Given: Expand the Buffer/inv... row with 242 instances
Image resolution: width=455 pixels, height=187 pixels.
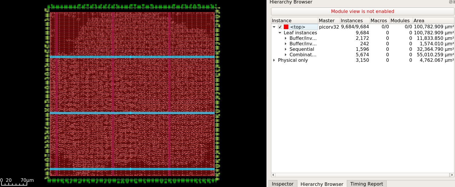Looking at the screenshot, I should [x=285, y=44].
